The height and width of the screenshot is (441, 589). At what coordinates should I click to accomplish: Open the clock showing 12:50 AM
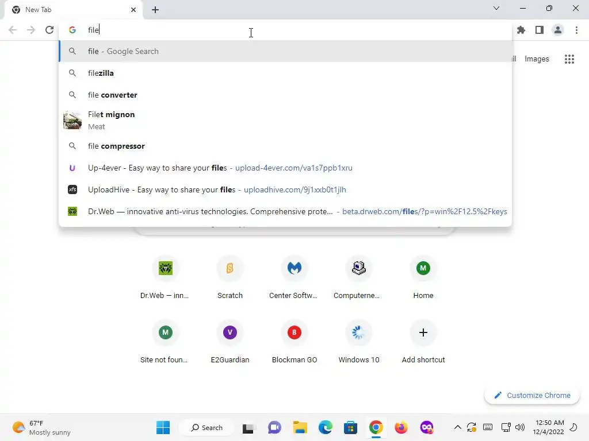point(548,427)
